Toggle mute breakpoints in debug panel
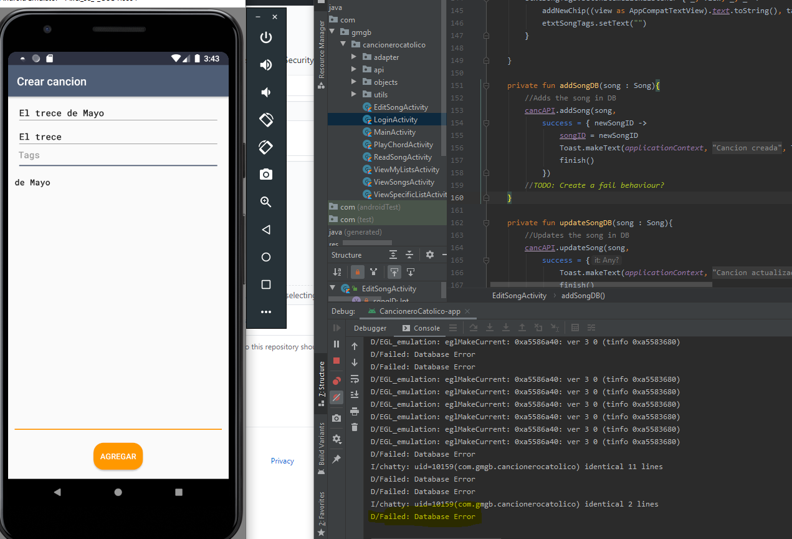 click(336, 397)
